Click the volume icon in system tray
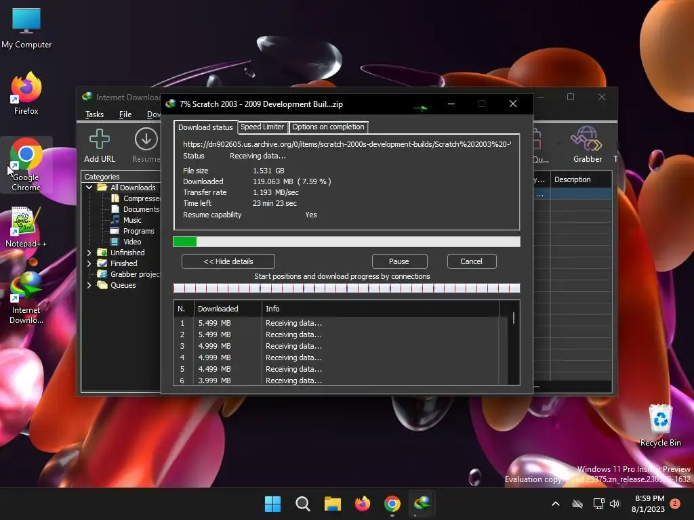The width and height of the screenshot is (694, 520). pyautogui.click(x=615, y=504)
